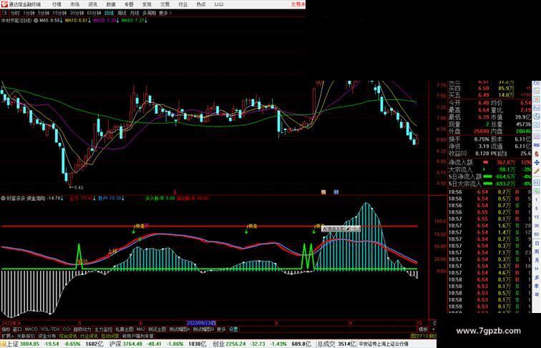Open 更多 indicators at bottom bar
The width and height of the screenshot is (541, 348).
221,329
